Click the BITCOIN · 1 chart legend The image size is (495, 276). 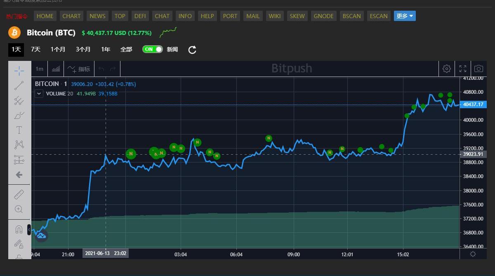(51, 84)
